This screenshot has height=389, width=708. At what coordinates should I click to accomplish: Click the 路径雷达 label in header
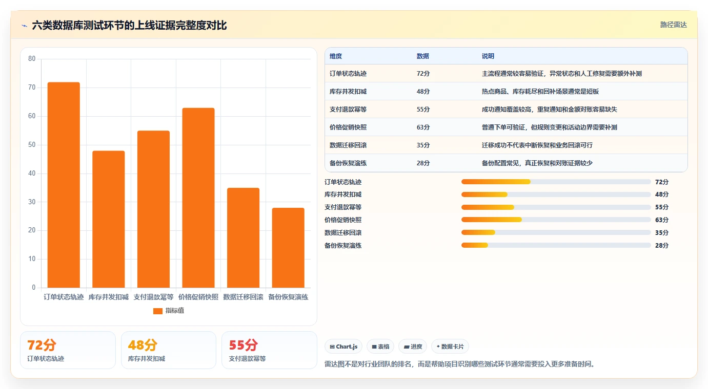[x=673, y=25]
